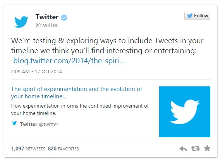Favorite the tweet with star icon
The image size is (220, 162).
(x=207, y=148)
